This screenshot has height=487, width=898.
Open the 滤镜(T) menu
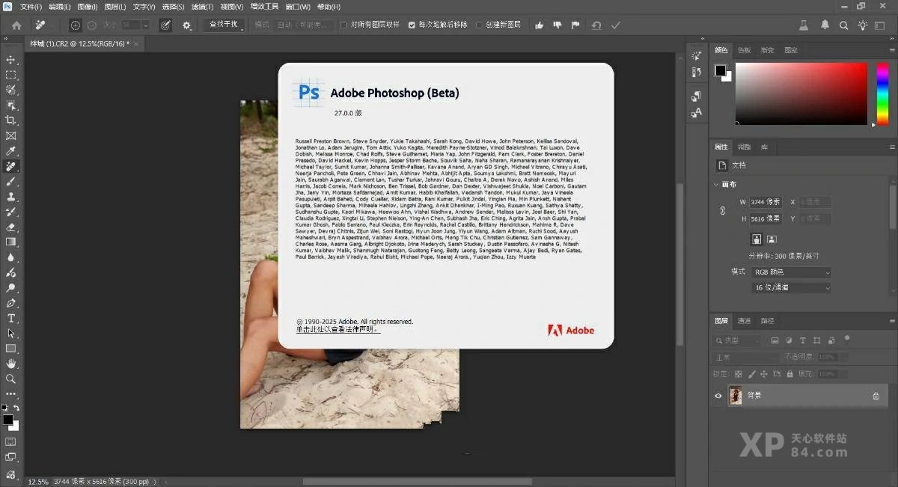(x=201, y=6)
